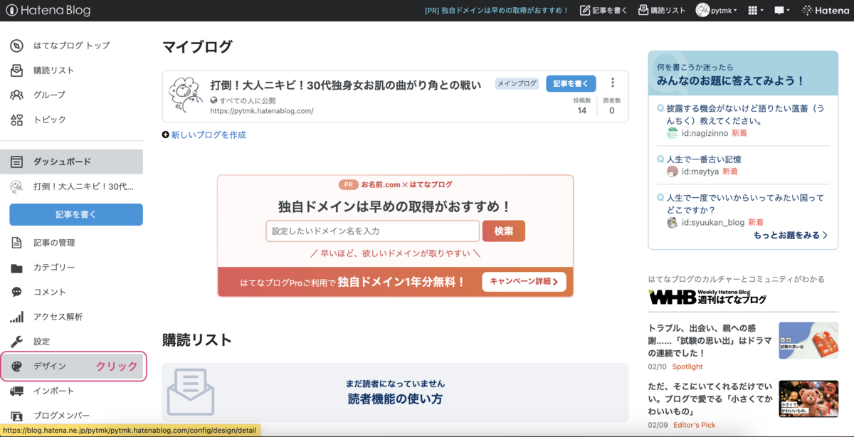The width and height of the screenshot is (854, 437).
Task: Open お題 人生で一番古い記憶
Action: coord(704,159)
